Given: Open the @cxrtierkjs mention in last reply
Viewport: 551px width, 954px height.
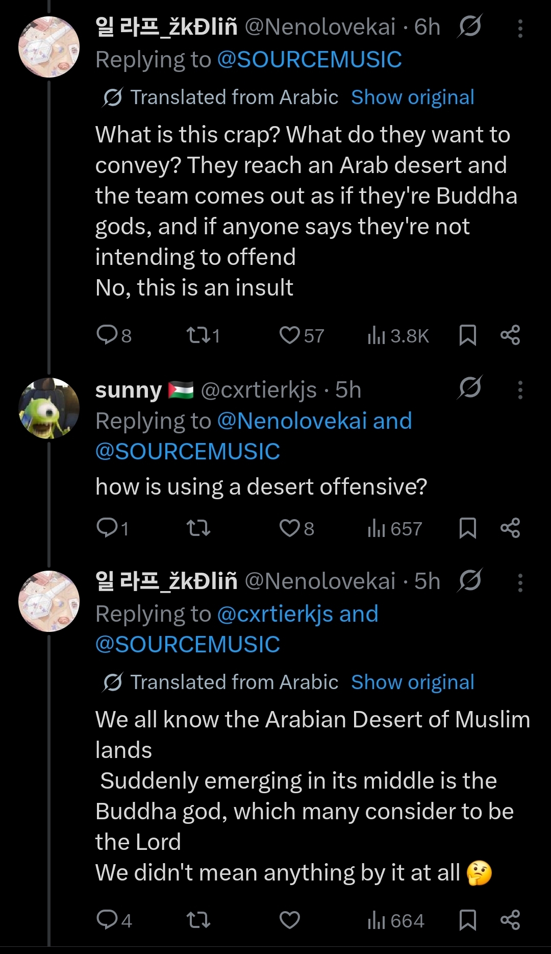Looking at the screenshot, I should (x=275, y=614).
